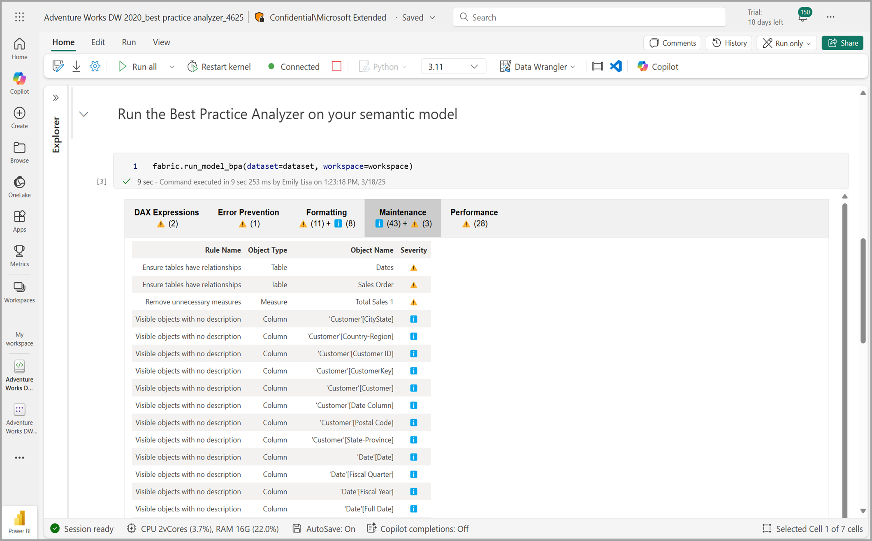Screen dimensions: 872x541
Task: Click the download notebook icon
Action: point(77,66)
